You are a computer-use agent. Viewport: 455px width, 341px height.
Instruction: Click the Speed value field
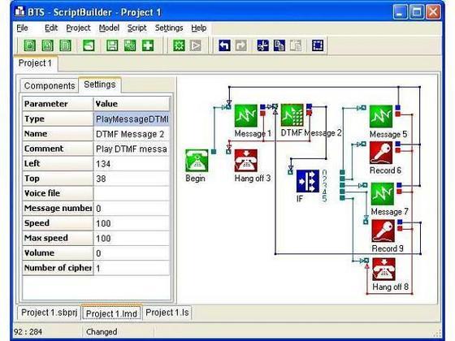(132, 223)
